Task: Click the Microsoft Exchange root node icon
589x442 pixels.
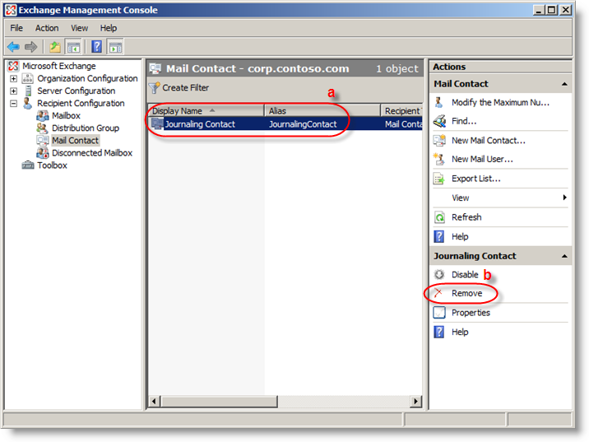Action: click(x=13, y=66)
